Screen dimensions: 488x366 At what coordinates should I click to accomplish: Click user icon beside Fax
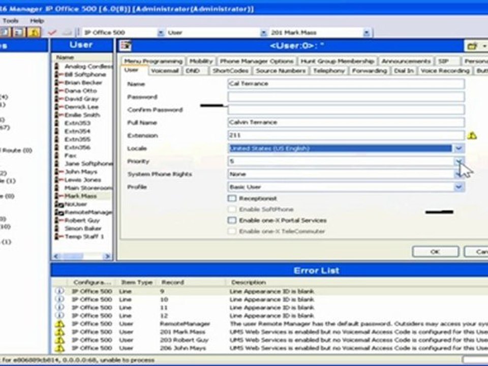[x=56, y=156]
